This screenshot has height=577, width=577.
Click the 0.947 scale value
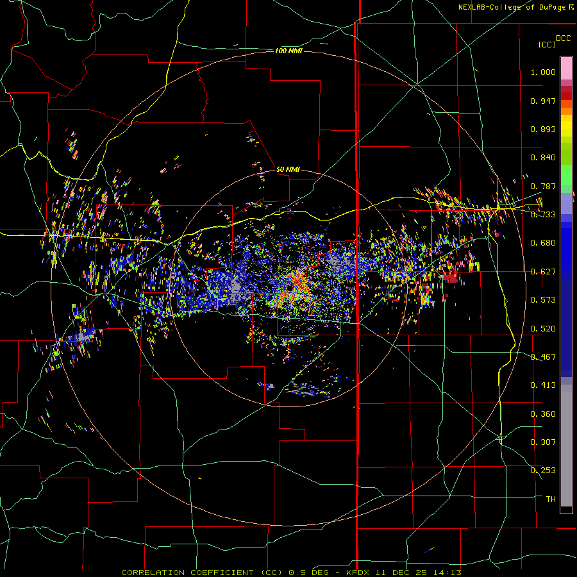point(543,101)
